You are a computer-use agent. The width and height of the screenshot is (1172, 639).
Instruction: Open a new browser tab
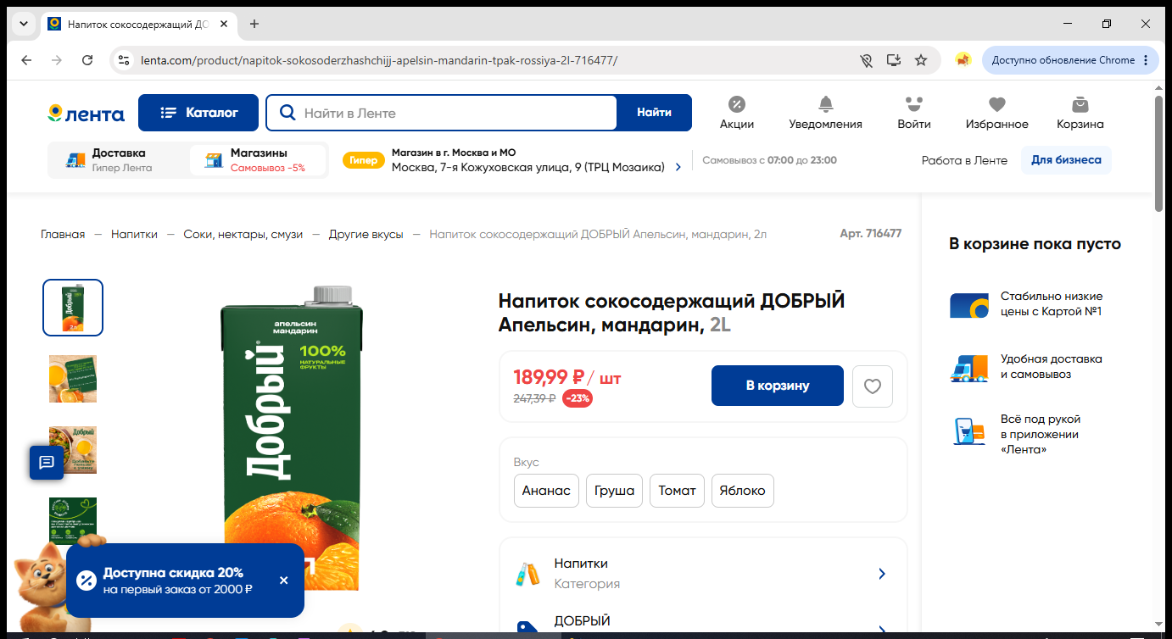(254, 24)
